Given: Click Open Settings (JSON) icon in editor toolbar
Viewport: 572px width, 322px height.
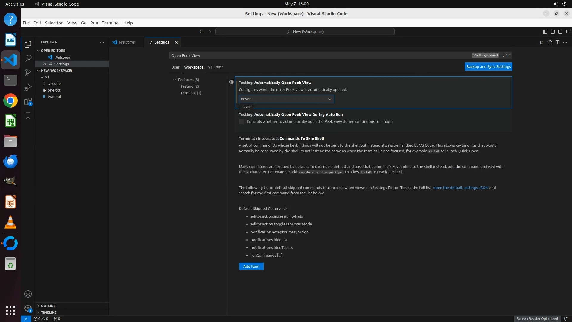Looking at the screenshot, I should 550,42.
